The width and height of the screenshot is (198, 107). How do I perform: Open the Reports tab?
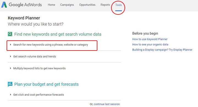105,5
